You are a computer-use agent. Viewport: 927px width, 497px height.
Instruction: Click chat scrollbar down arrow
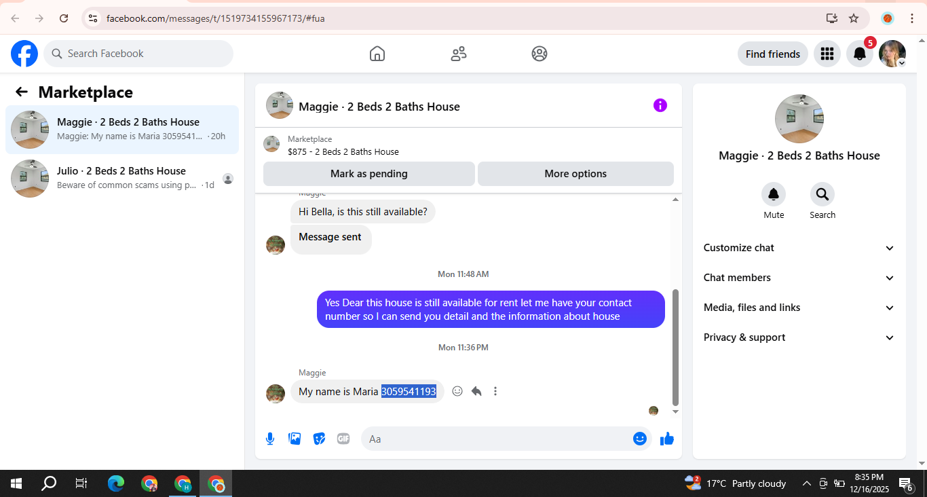[x=675, y=411]
